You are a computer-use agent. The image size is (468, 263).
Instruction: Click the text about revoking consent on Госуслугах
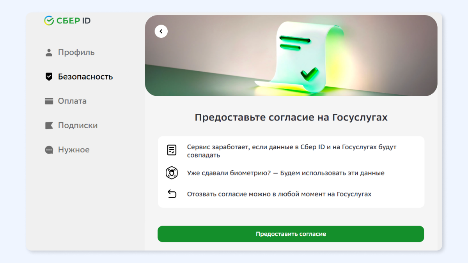[279, 194]
